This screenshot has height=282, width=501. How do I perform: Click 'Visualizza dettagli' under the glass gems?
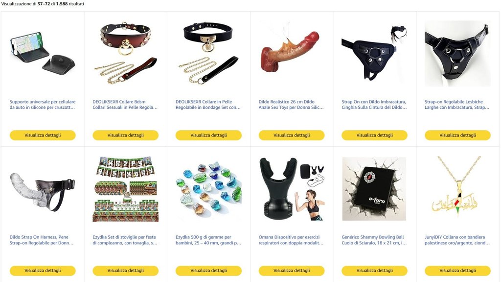pyautogui.click(x=208, y=270)
